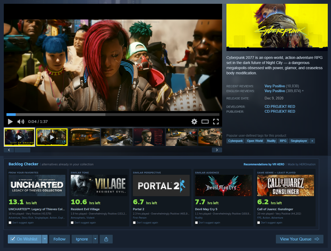Image resolution: width=331 pixels, height=251 pixels.
Task: Click 7.7 hrs left on Devil May Cry card
Action: 207,202
